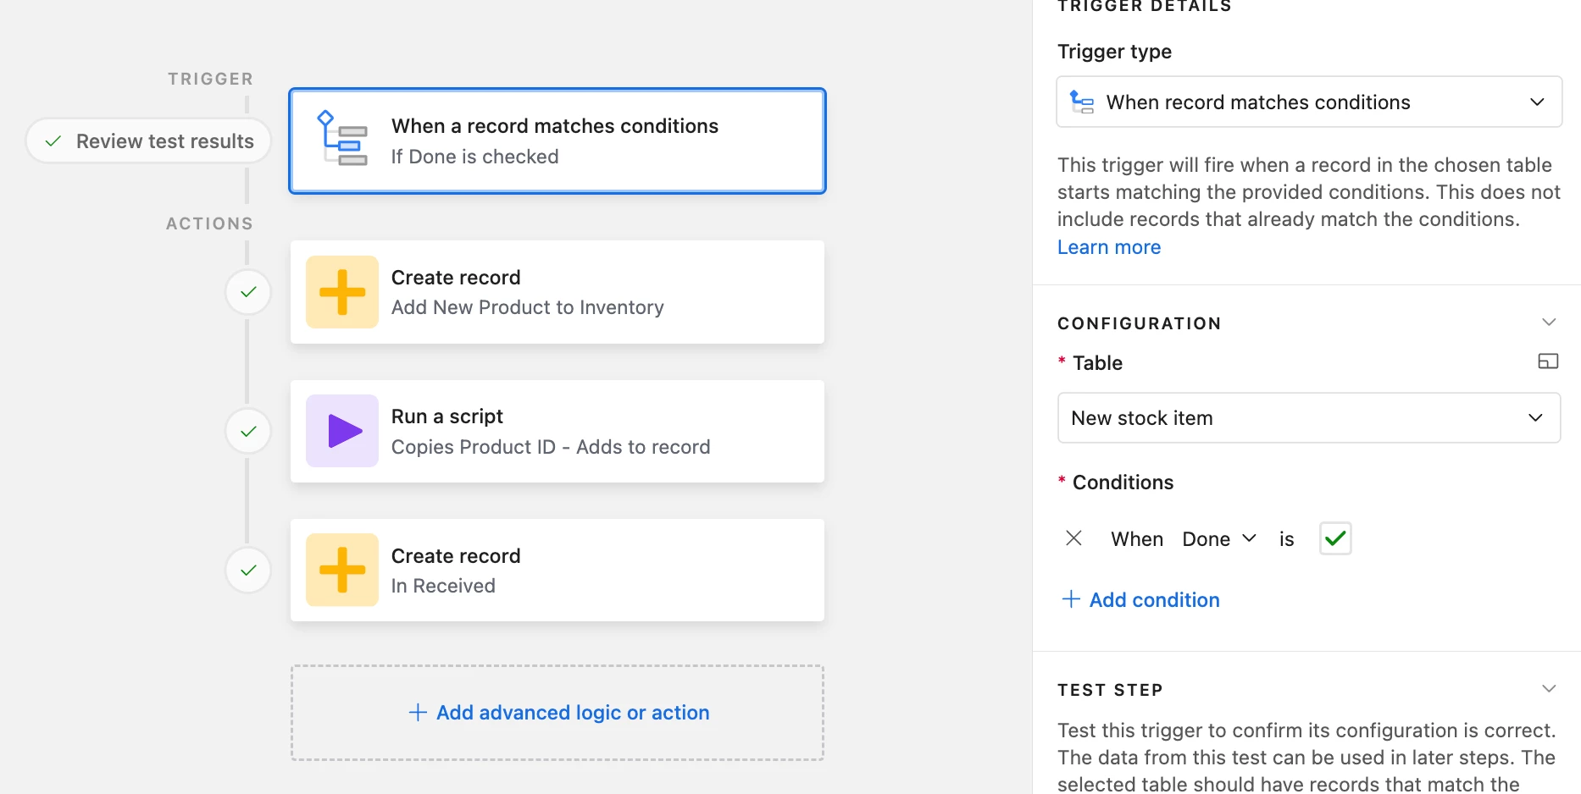1581x794 pixels.
Task: Click Review test results button
Action: pyautogui.click(x=149, y=141)
